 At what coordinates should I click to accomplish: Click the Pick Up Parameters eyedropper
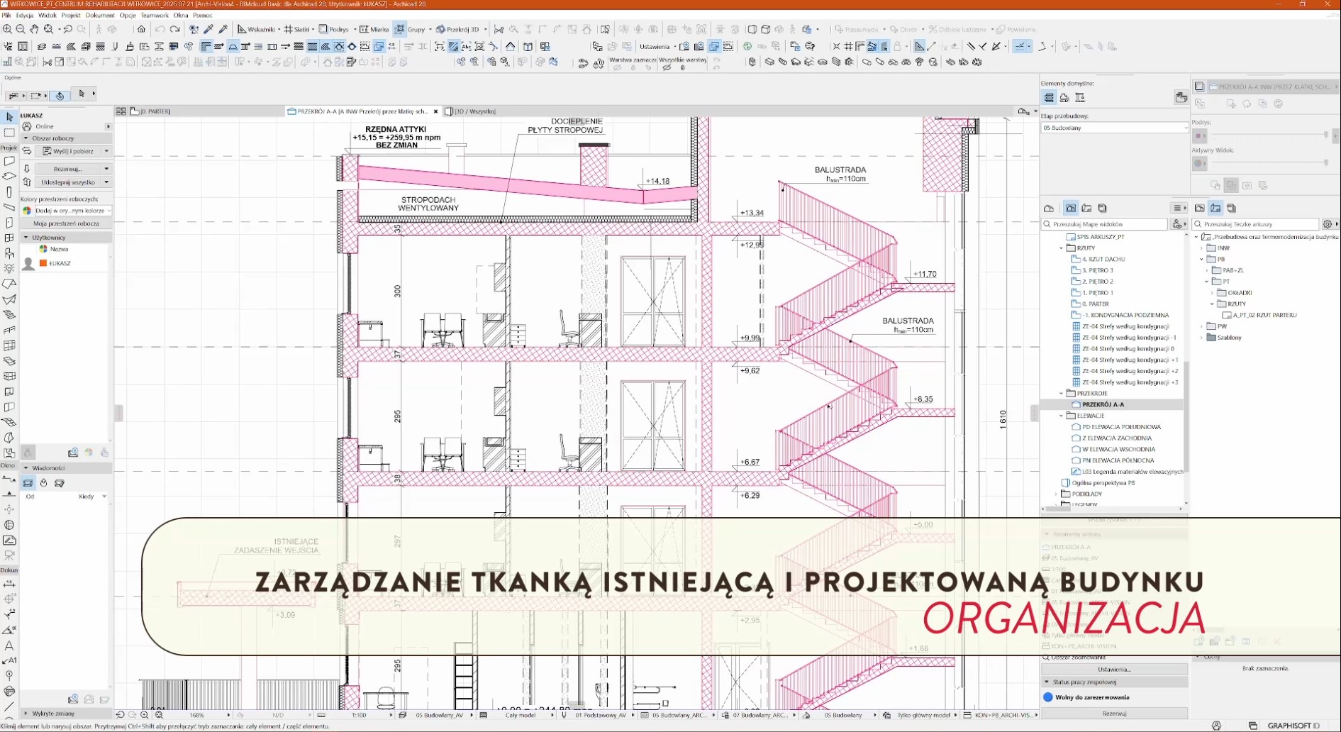pyautogui.click(x=208, y=29)
